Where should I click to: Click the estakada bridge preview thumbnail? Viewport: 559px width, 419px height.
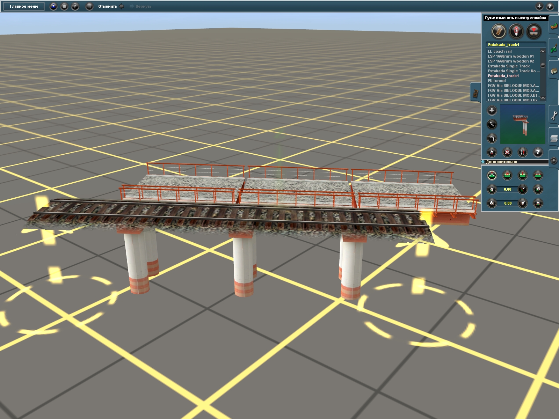[x=523, y=125]
